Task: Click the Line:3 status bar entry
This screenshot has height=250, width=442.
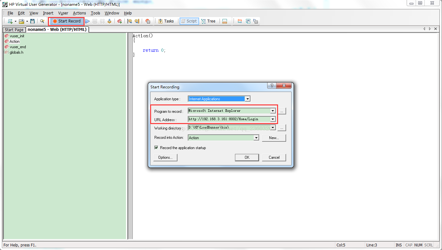Action: point(372,245)
